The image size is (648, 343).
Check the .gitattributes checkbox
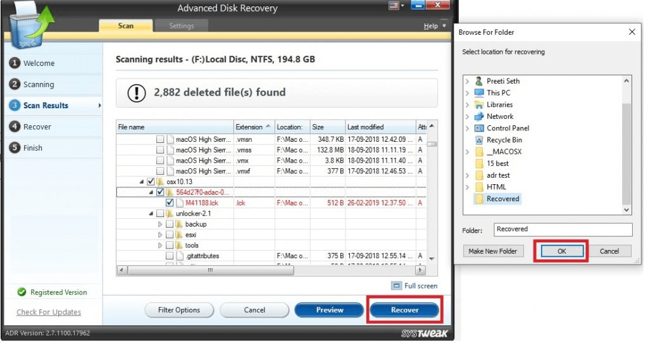tap(170, 256)
